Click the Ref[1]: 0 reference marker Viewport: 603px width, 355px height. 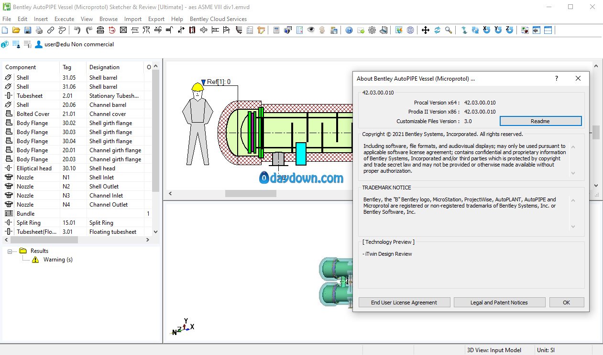coord(215,82)
